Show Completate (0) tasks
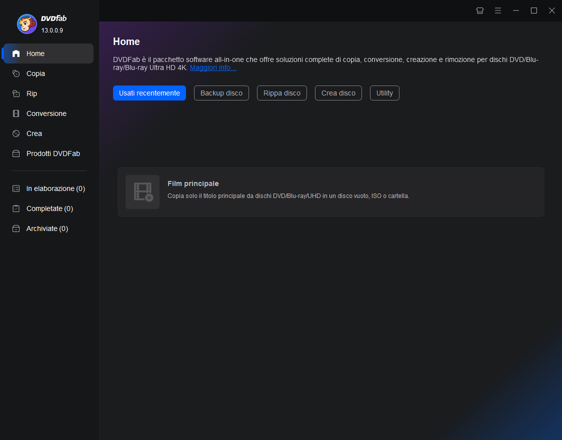562x440 pixels. [50, 208]
